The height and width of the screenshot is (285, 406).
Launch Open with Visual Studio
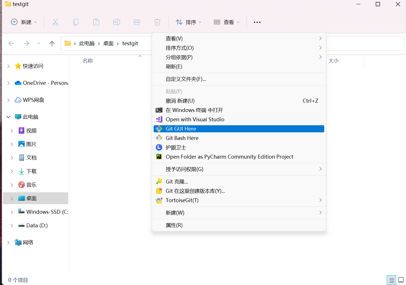pos(195,119)
